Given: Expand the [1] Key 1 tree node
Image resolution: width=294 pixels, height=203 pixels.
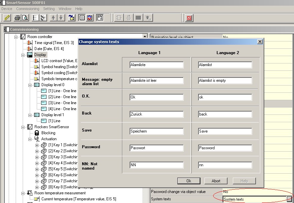Looking at the screenshot, I should coord(37,145).
